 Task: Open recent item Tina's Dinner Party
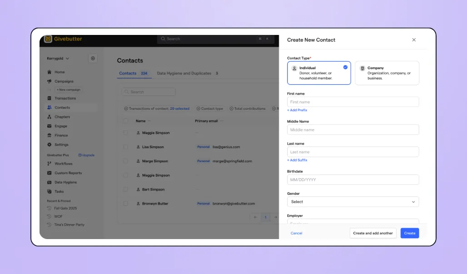(69, 225)
